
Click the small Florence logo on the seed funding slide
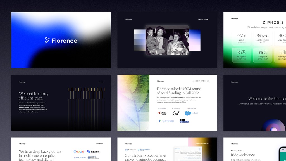coord(160,81)
